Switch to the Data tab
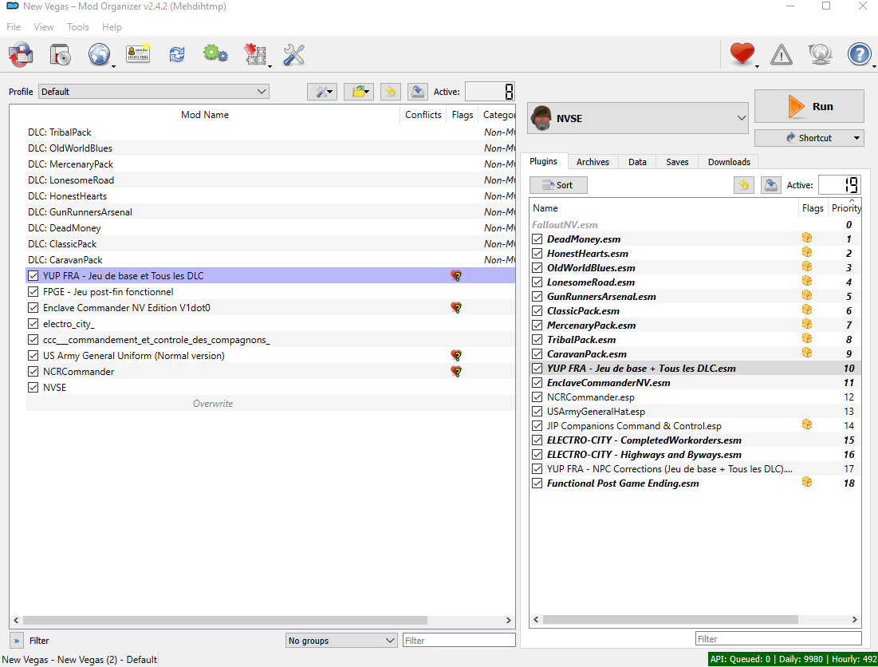878x667 pixels. point(637,162)
